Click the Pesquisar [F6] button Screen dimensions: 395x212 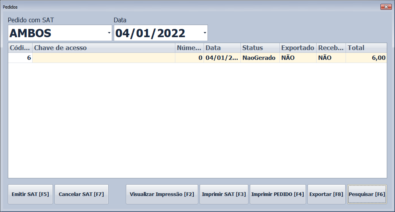pyautogui.click(x=367, y=194)
